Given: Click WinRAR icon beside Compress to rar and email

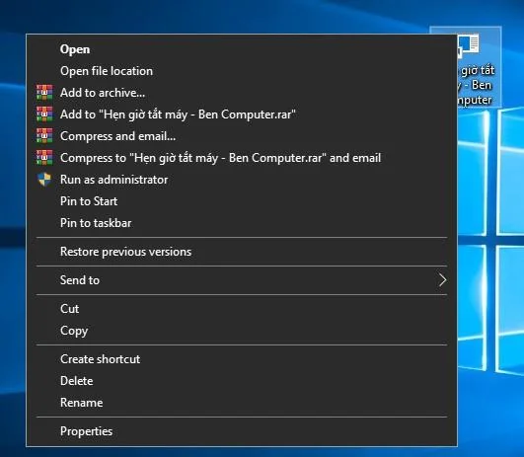Looking at the screenshot, I should pos(44,158).
